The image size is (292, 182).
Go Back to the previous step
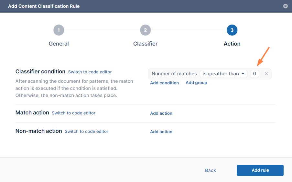[210, 170]
